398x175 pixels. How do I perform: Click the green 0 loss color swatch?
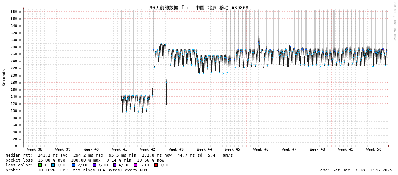pyautogui.click(x=40, y=165)
